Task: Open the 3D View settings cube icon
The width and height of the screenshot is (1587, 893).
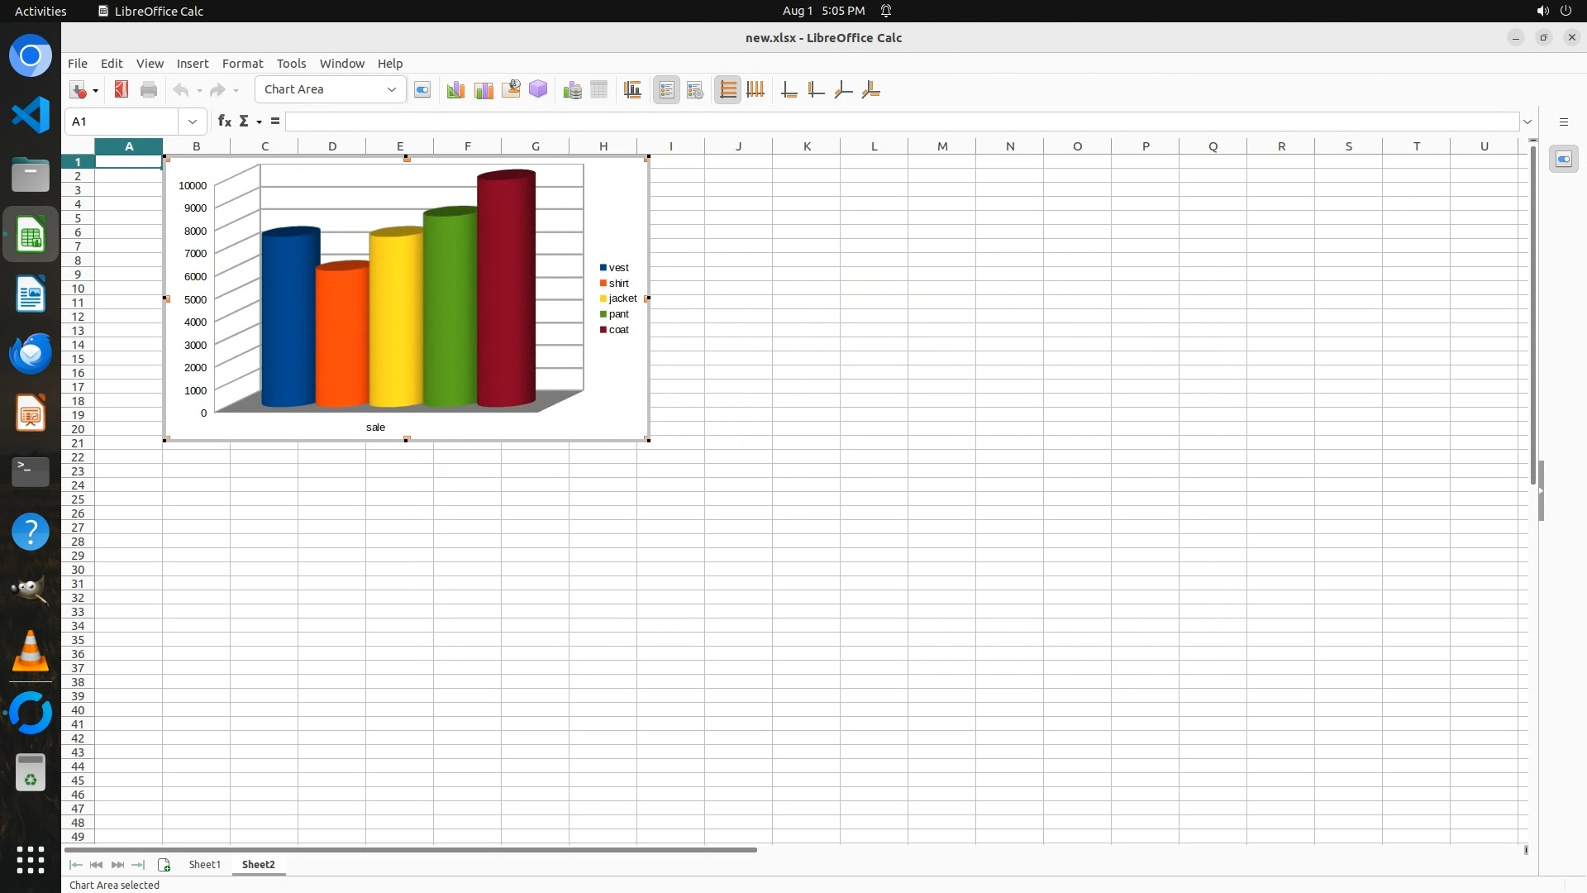Action: point(538,89)
